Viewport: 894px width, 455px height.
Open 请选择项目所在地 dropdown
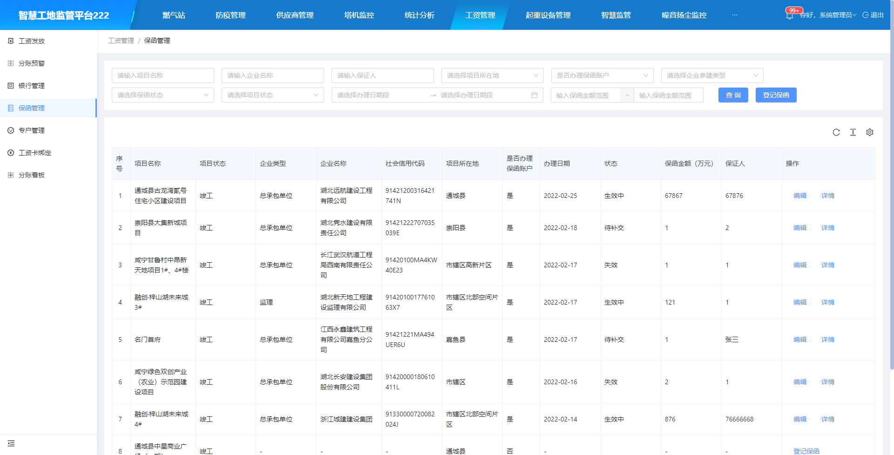point(493,75)
